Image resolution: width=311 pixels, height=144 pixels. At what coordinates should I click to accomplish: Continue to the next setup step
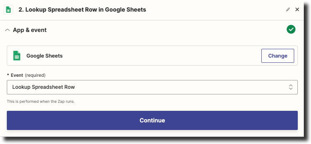[x=152, y=120]
